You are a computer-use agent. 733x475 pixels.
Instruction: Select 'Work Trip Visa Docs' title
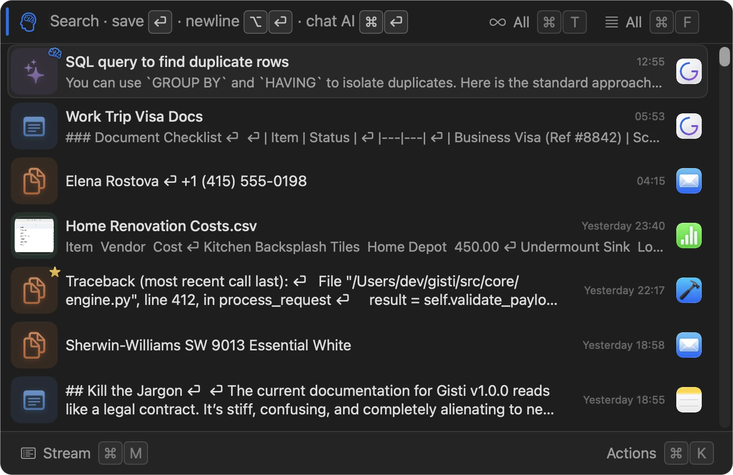click(134, 117)
